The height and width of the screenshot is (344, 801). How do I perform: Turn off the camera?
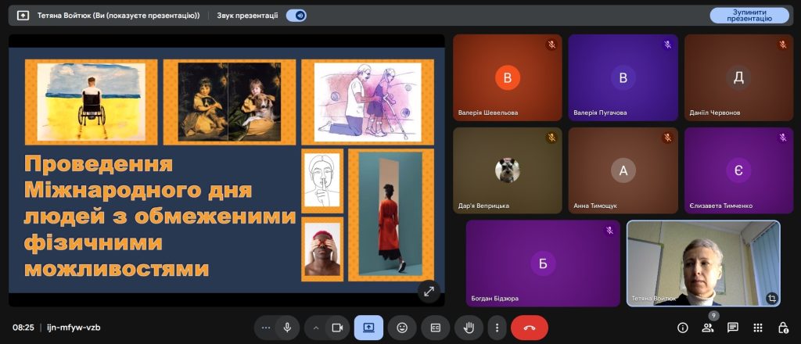(338, 328)
